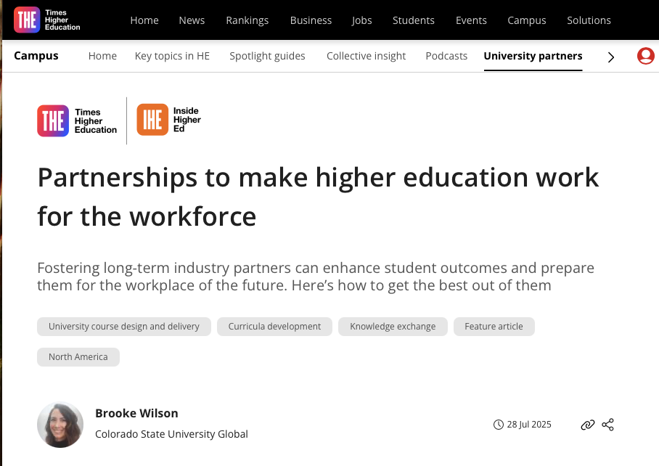
Task: Click the share icon beside date
Action: (608, 425)
